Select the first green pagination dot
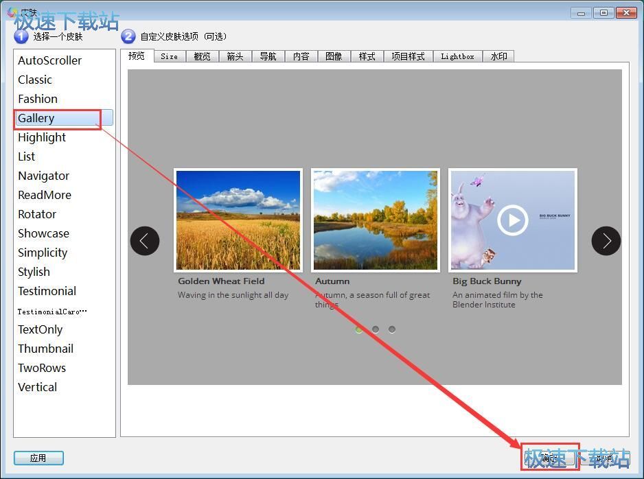 (x=358, y=329)
